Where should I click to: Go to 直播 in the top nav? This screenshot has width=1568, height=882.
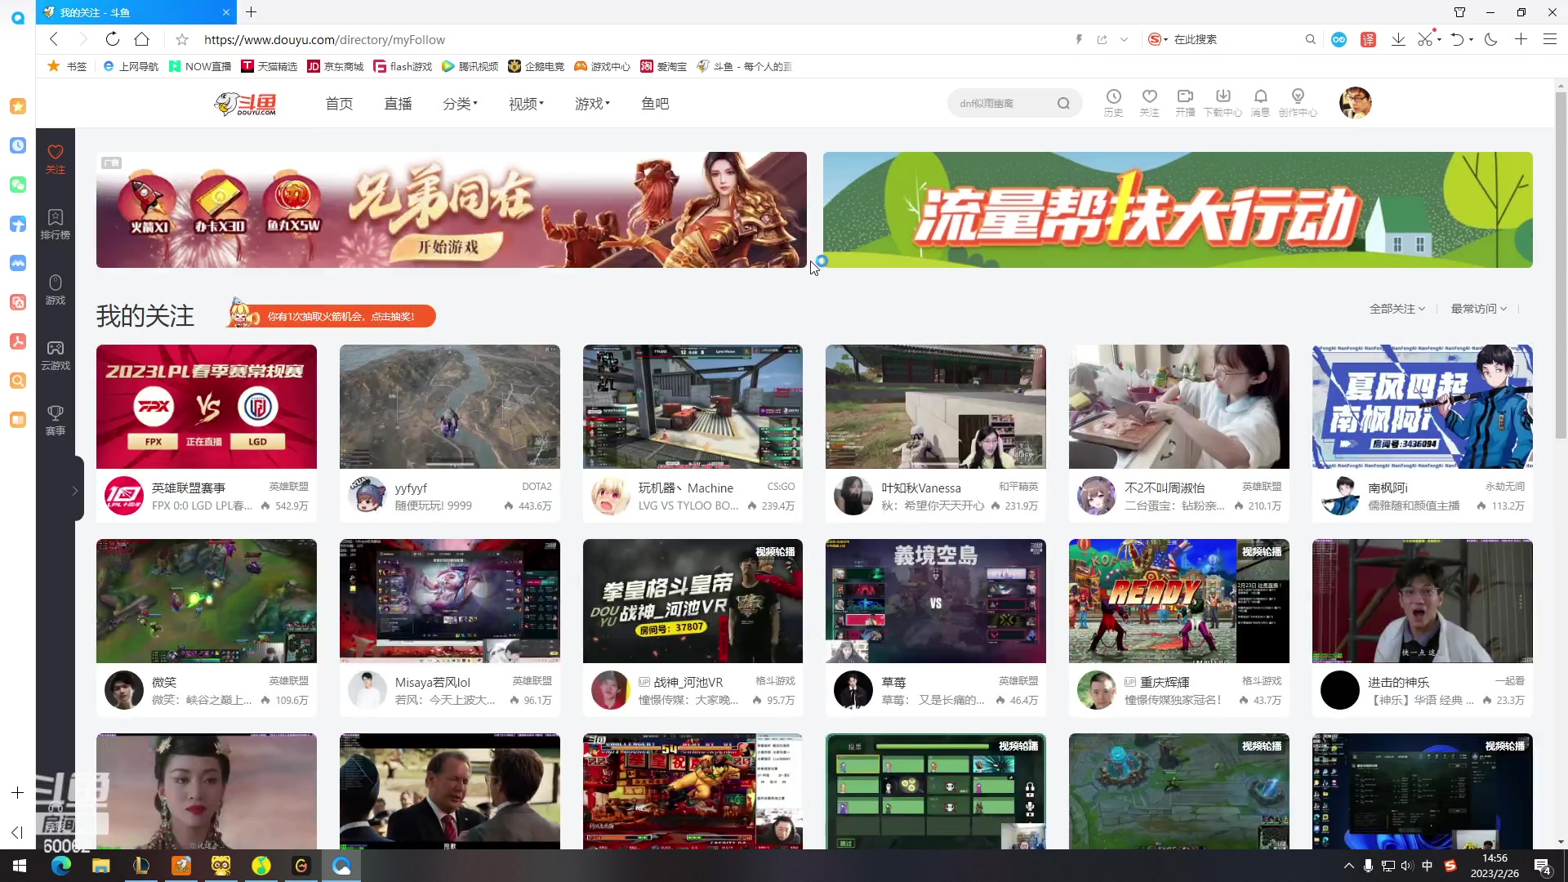coord(398,104)
